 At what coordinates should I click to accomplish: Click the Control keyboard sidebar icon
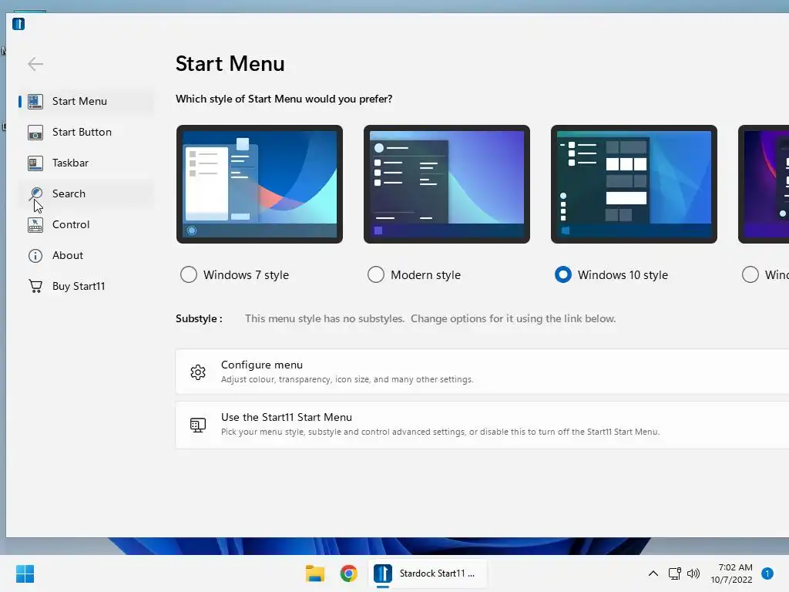click(x=35, y=225)
